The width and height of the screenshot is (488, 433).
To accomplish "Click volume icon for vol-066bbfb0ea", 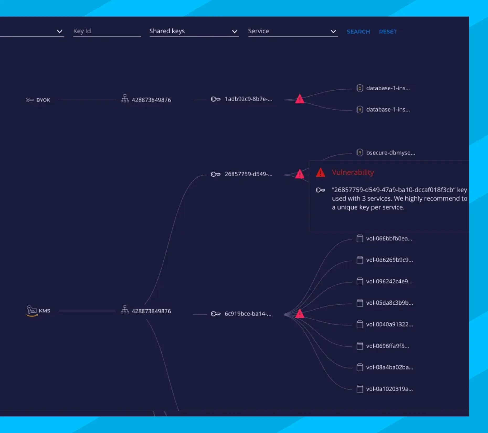I will [360, 239].
